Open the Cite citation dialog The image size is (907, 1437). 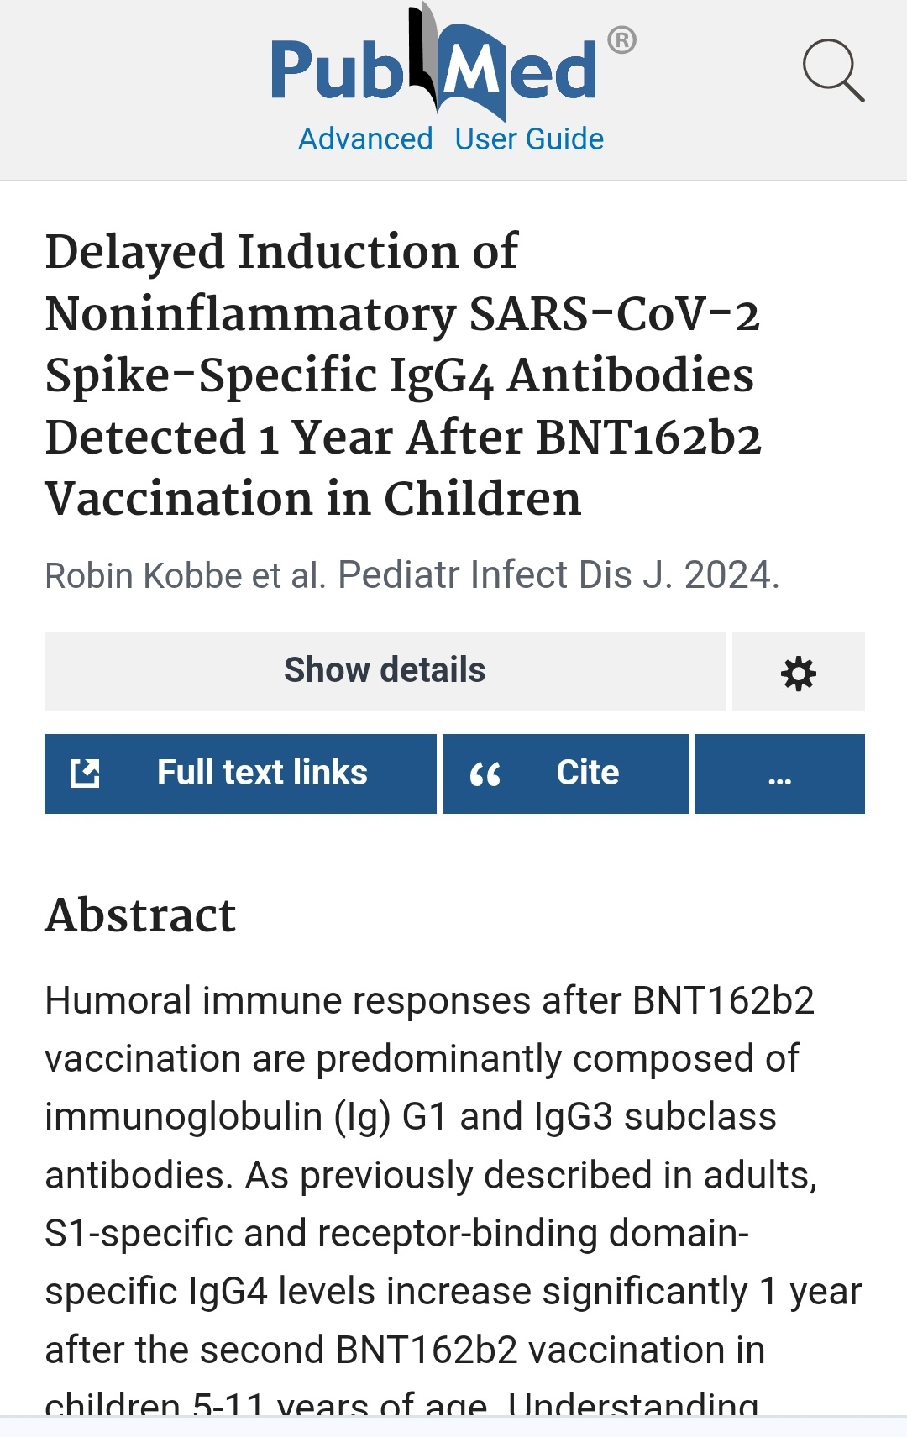(x=566, y=774)
